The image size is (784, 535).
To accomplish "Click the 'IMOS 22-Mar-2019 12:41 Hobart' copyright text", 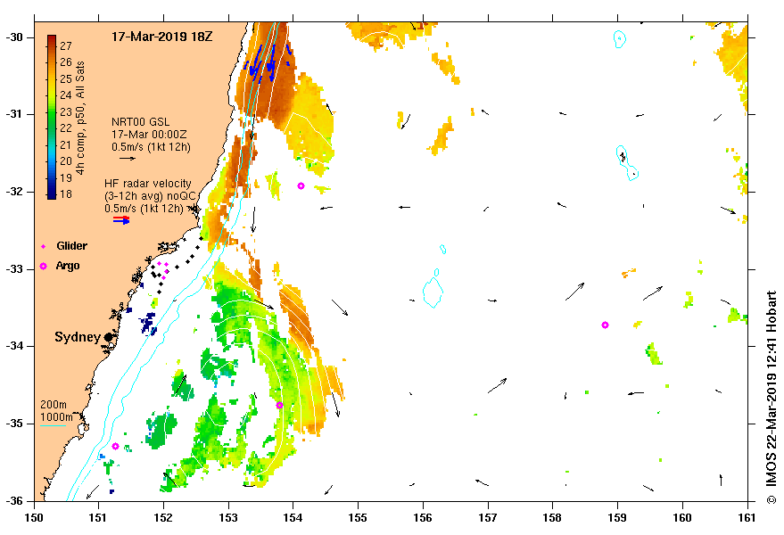I will point(771,390).
